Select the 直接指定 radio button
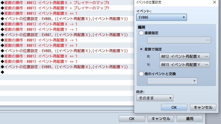The width and height of the screenshot is (221, 124). tap(141, 33)
